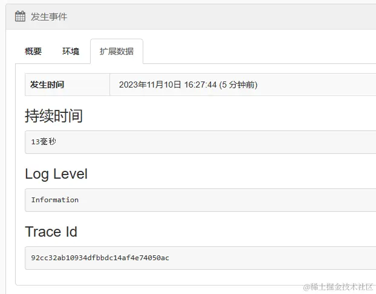Screen dimensions: 376x294
Task: Select the trace id 92cc32ab10934dfbbdc14af4e74050ac
Action: pyautogui.click(x=100, y=258)
